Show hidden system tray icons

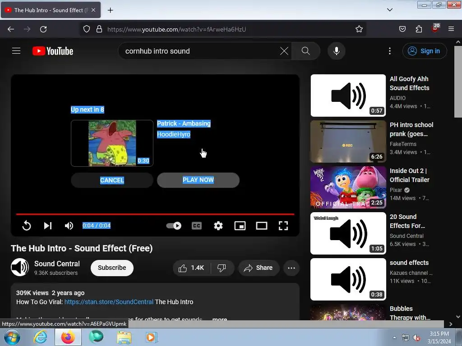point(394,337)
